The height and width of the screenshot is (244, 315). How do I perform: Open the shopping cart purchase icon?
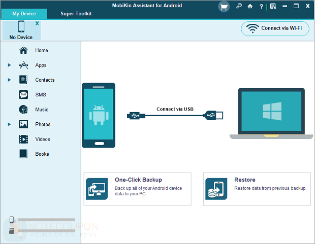click(224, 7)
